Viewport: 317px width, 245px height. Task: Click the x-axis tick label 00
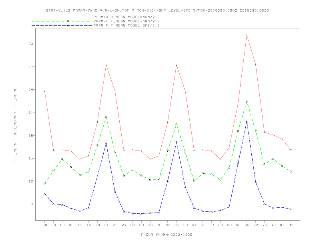click(x=45, y=225)
